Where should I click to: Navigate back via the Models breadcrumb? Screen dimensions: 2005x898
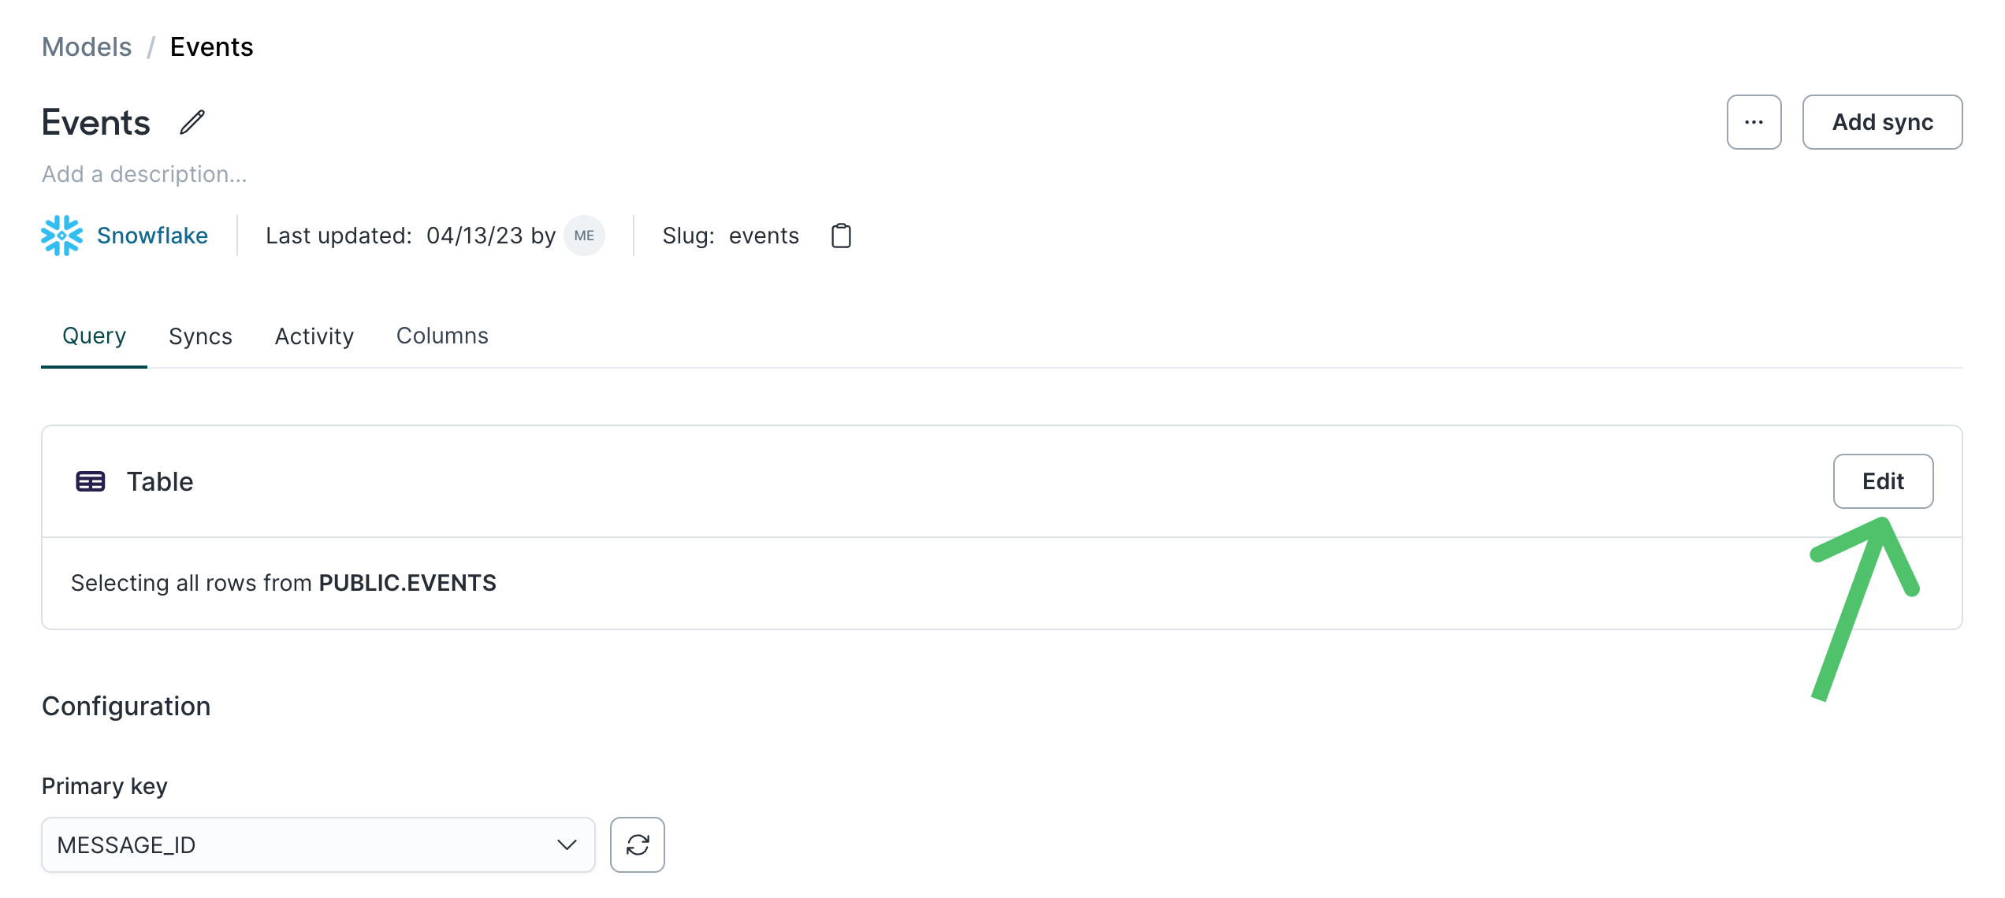(87, 46)
